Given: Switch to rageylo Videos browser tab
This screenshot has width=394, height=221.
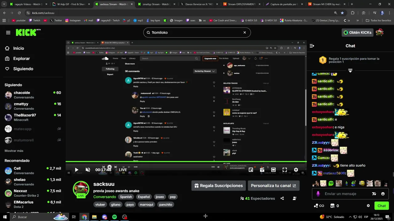Looking at the screenshot, I should click(28, 4).
